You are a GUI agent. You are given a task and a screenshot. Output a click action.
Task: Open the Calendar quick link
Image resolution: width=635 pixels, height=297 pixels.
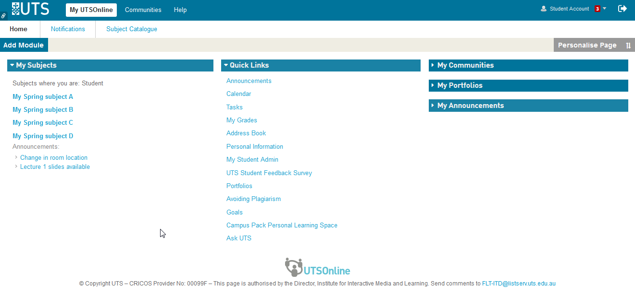[239, 94]
